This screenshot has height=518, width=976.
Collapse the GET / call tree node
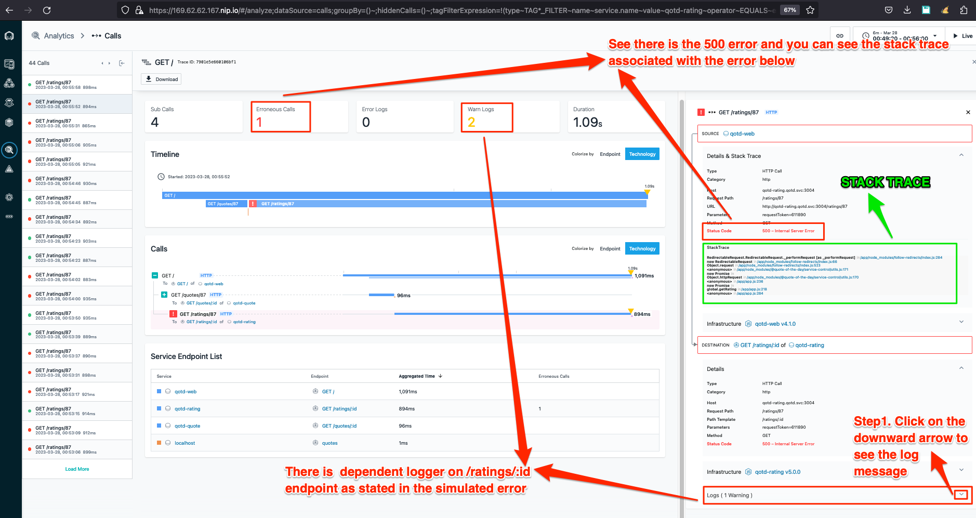pos(154,275)
